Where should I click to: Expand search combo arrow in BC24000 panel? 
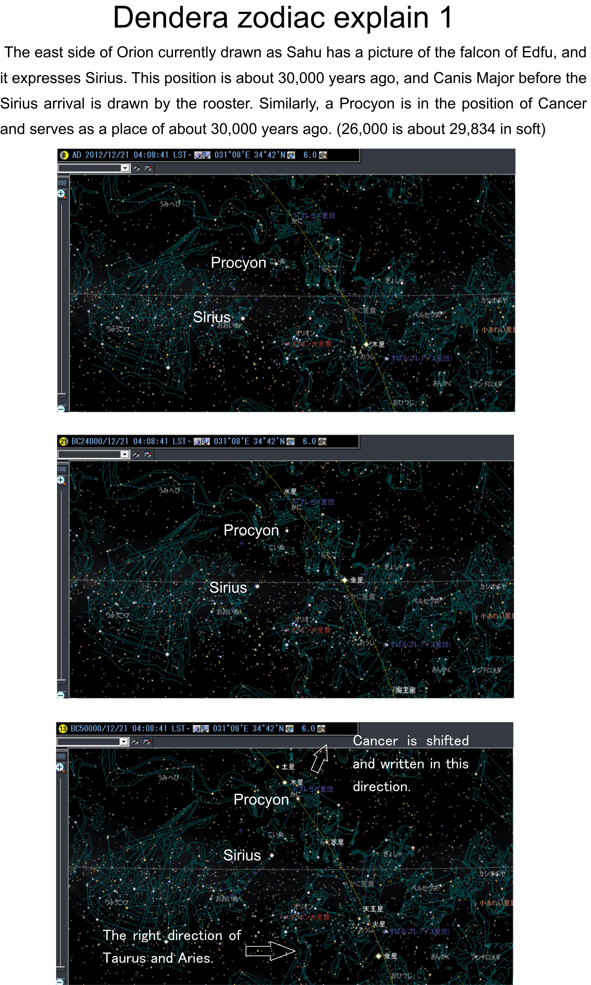(x=125, y=454)
